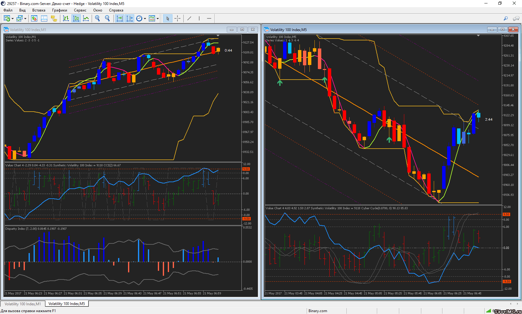
Task: Expand the New Chart dropdown arrow
Action: coord(12,19)
